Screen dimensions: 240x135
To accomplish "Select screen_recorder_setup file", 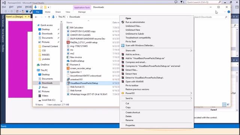I will 81,68.
